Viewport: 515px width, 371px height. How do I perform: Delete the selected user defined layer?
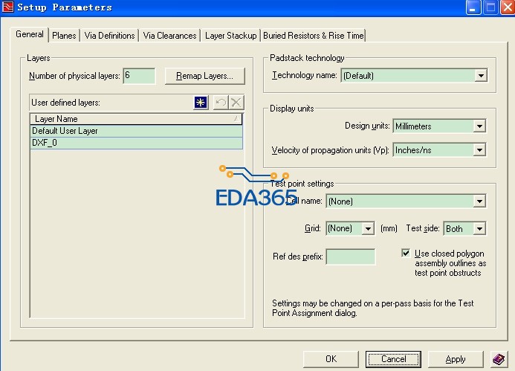pos(236,103)
